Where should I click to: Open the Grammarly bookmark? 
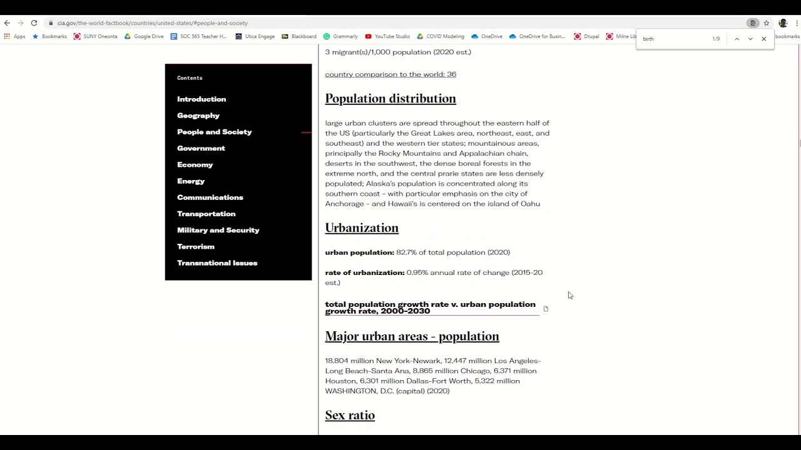click(340, 36)
